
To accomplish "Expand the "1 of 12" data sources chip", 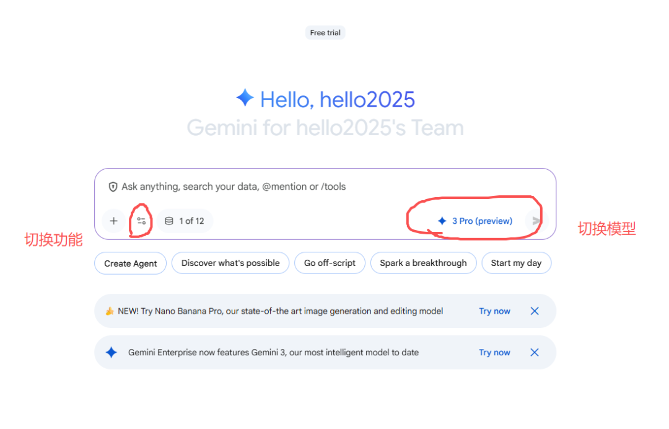I will pyautogui.click(x=185, y=221).
